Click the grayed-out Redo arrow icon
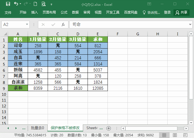This screenshot has height=138, width=194. tap(26, 4)
